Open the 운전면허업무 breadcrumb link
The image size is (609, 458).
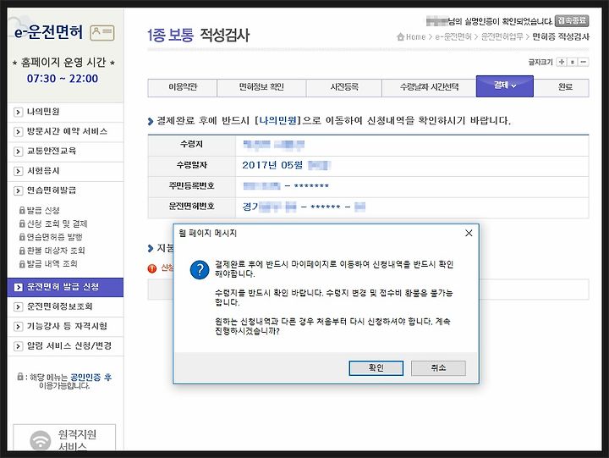coord(502,37)
